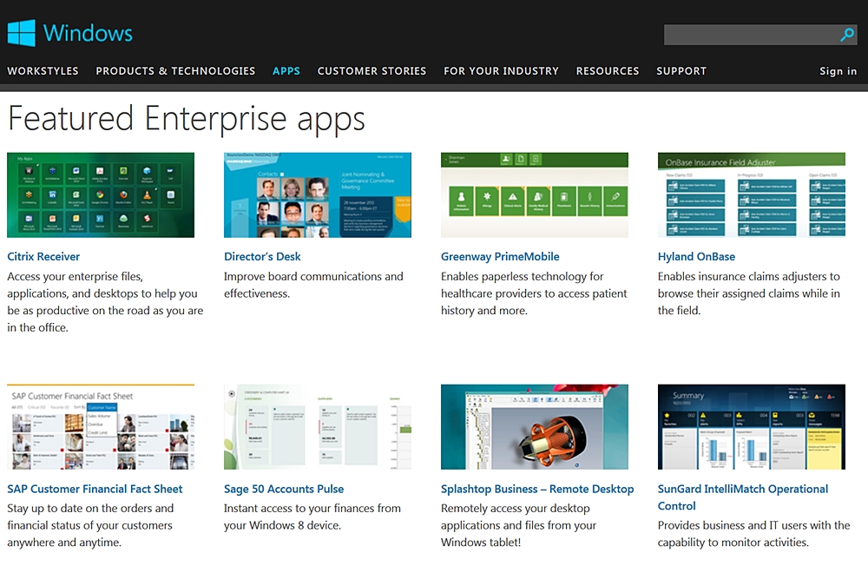Click the search magnifier icon
Viewport: 868px width, 579px height.
pyautogui.click(x=847, y=35)
